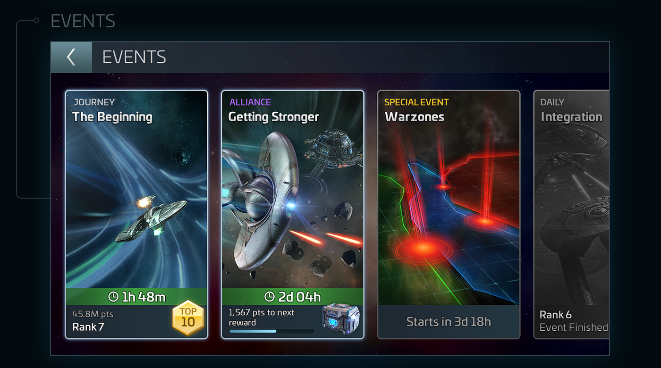The height and width of the screenshot is (368, 661).
Task: Click the Top 10 gold hexagon badge
Action: pyautogui.click(x=188, y=318)
